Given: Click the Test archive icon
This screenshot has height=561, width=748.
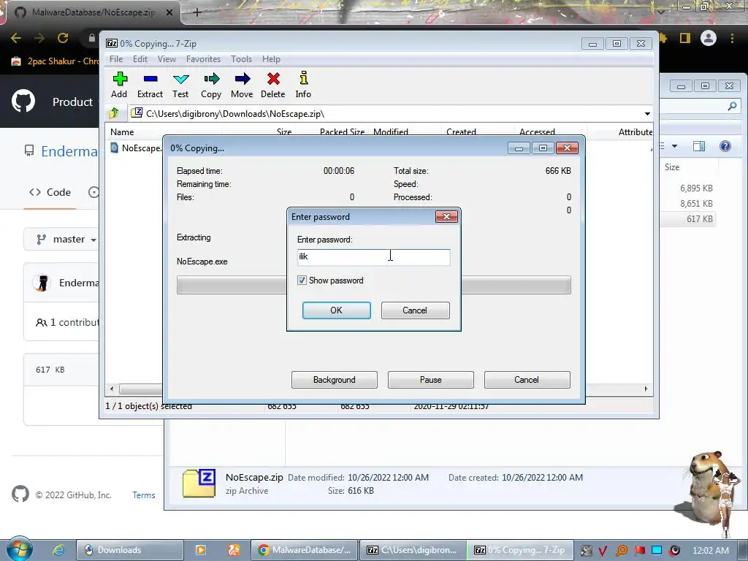Looking at the screenshot, I should coord(181,79).
